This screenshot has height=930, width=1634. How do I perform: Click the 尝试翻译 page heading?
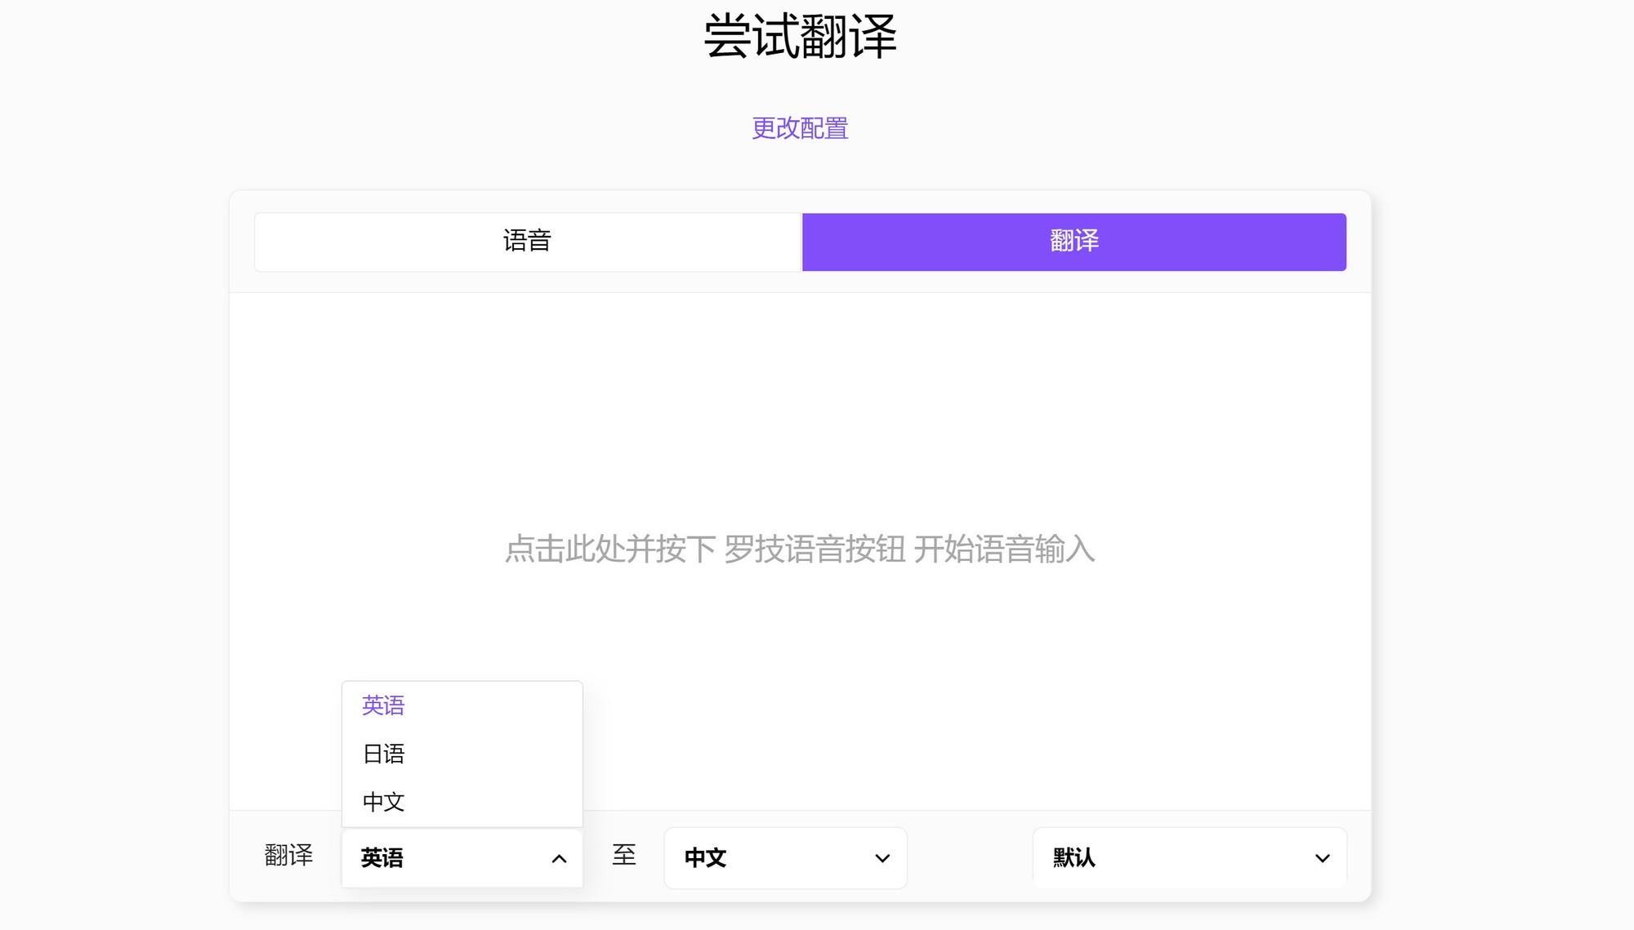tap(800, 37)
